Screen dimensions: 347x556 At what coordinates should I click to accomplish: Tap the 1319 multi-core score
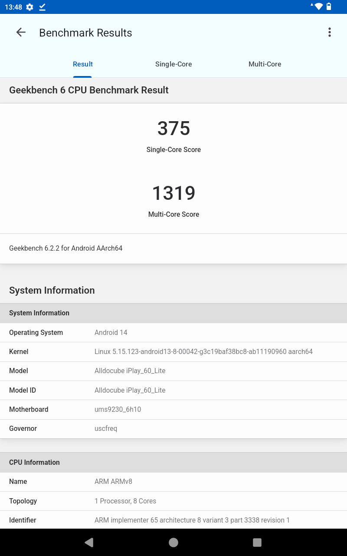click(173, 193)
